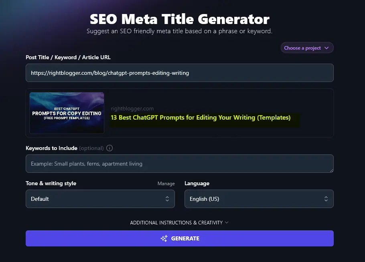Click the info icon beside Keywords to Include
365x262 pixels.
(x=110, y=148)
